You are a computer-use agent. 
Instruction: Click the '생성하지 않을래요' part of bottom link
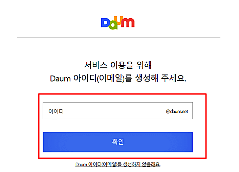tap(142, 165)
